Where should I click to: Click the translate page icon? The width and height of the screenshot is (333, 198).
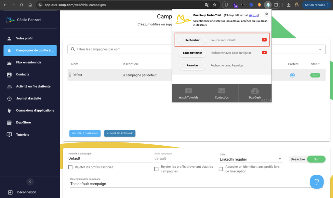point(207,5)
